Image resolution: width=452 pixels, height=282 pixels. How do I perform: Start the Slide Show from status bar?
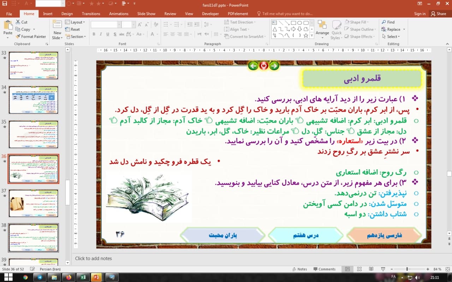coord(383,269)
